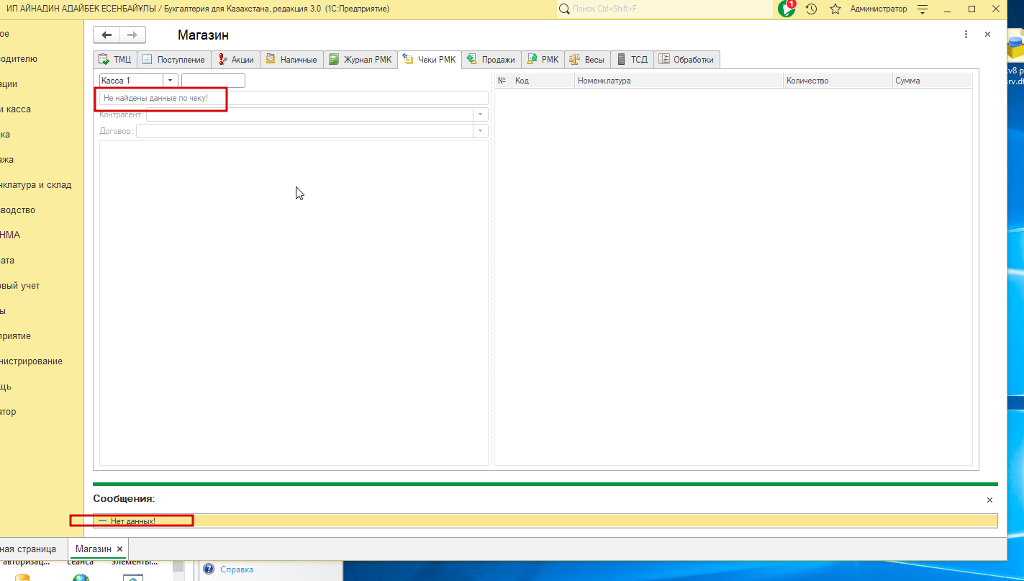Expand the Договор dropdown arrow
This screenshot has width=1024, height=581.
click(480, 131)
